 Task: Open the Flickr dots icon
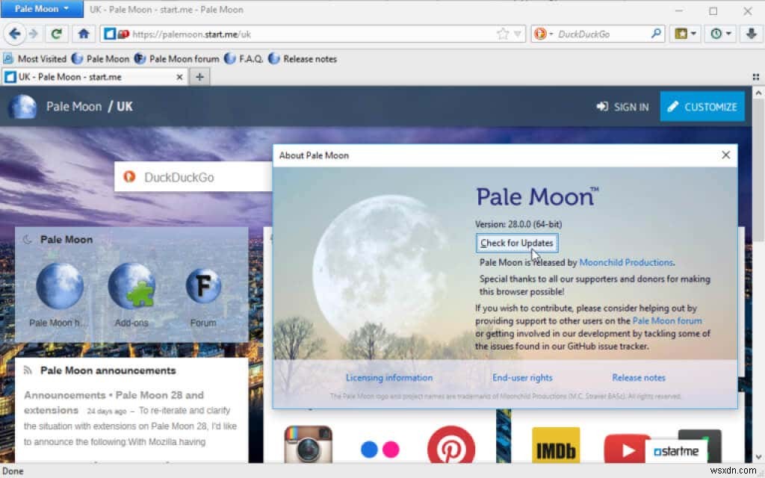coord(380,449)
